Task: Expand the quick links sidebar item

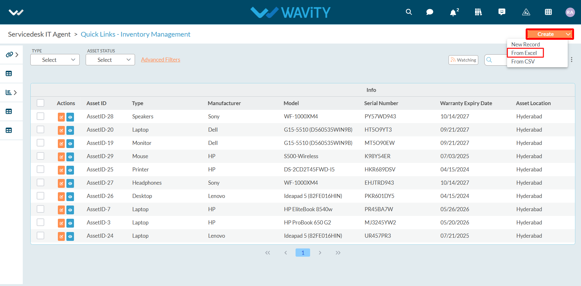Action: pyautogui.click(x=12, y=55)
